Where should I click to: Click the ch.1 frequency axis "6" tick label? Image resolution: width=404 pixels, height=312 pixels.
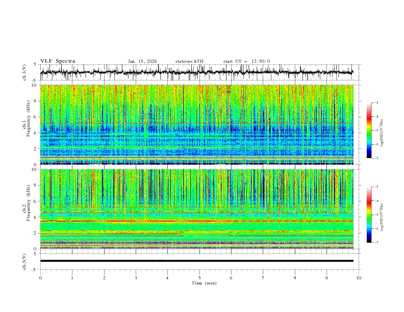[x=36, y=117]
